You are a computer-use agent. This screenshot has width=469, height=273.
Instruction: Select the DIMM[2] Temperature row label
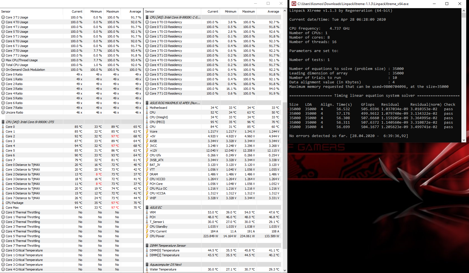click(x=164, y=255)
